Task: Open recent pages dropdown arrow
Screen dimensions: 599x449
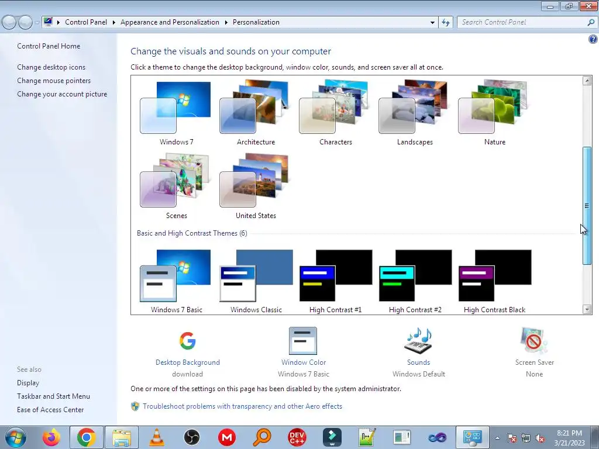Action: (37, 23)
